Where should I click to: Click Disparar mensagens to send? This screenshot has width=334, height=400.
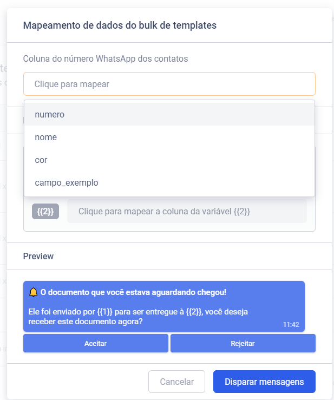coord(264,382)
